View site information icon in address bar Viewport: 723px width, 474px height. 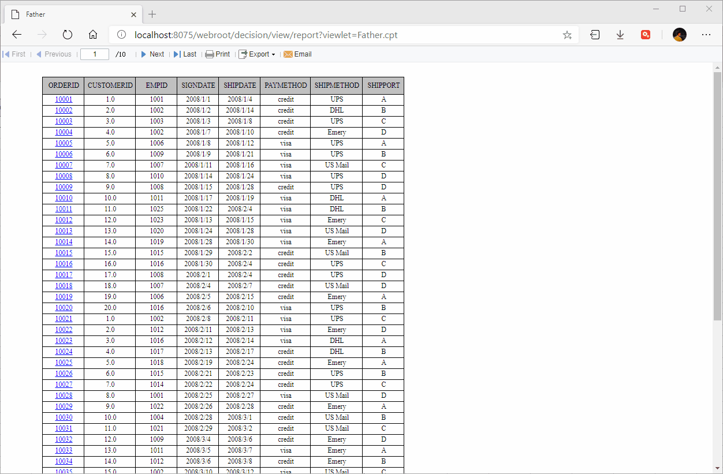pos(121,35)
